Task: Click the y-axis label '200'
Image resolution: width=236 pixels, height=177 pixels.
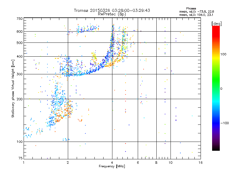Action: 19,99
